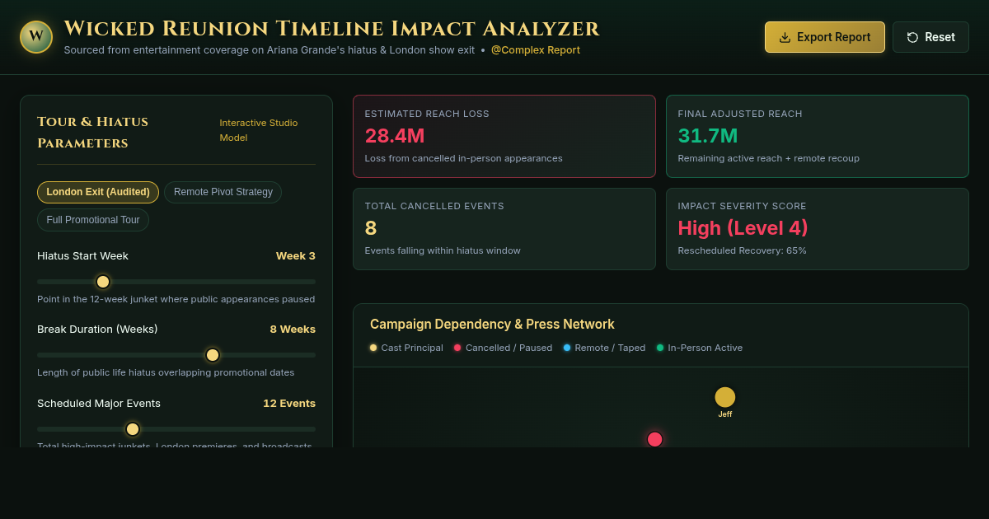Viewport: 989px width, 519px height.
Task: Click the Total Cancelled Events value 8
Action: click(x=371, y=228)
